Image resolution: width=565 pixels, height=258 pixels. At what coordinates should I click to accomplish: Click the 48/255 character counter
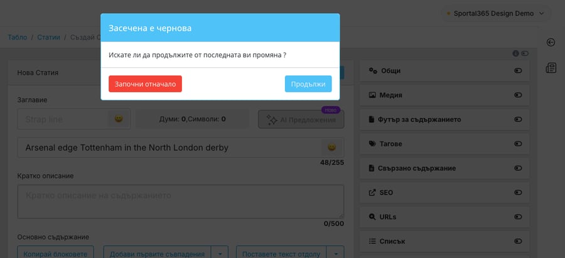pyautogui.click(x=332, y=163)
